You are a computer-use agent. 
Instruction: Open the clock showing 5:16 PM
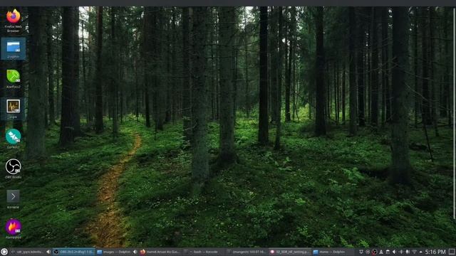[435, 252]
